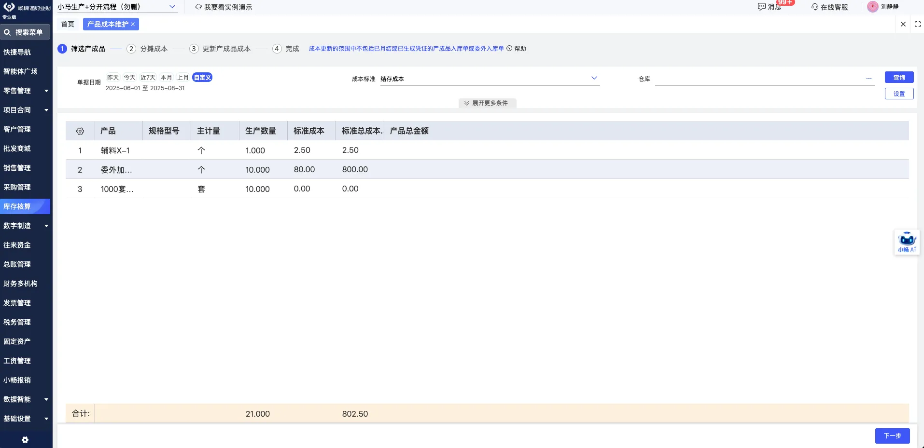Switch to the 首页 tab
The width and height of the screenshot is (924, 448).
[x=68, y=24]
